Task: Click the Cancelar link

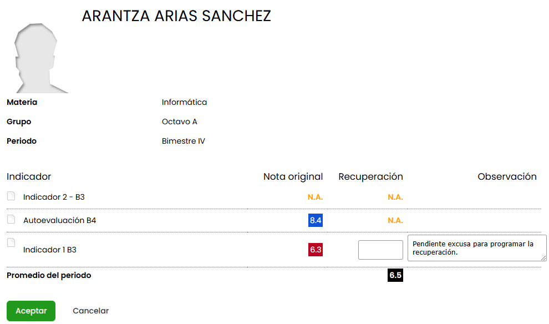Action: 91,311
